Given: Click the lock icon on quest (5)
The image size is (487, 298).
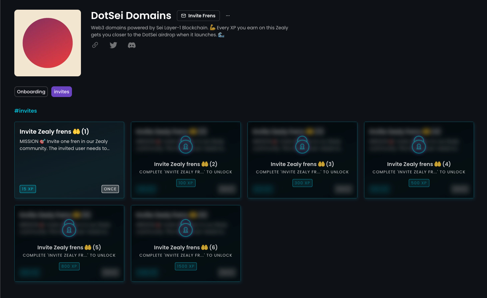Looking at the screenshot, I should [69, 228].
